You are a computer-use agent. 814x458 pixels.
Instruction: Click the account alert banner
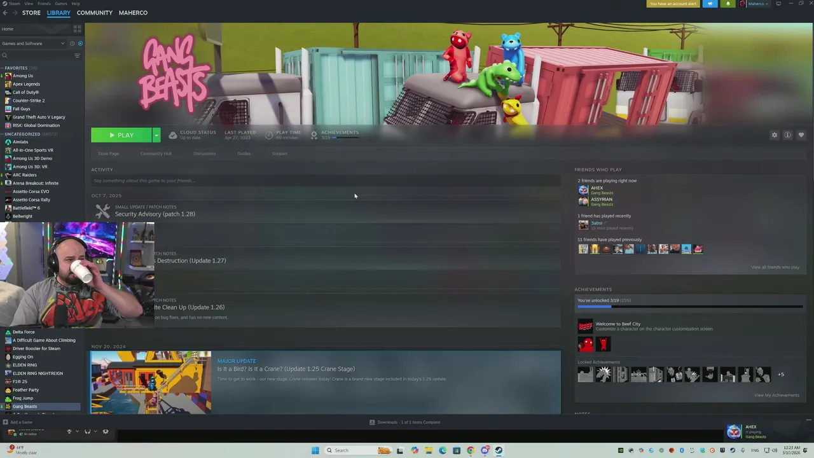click(672, 4)
